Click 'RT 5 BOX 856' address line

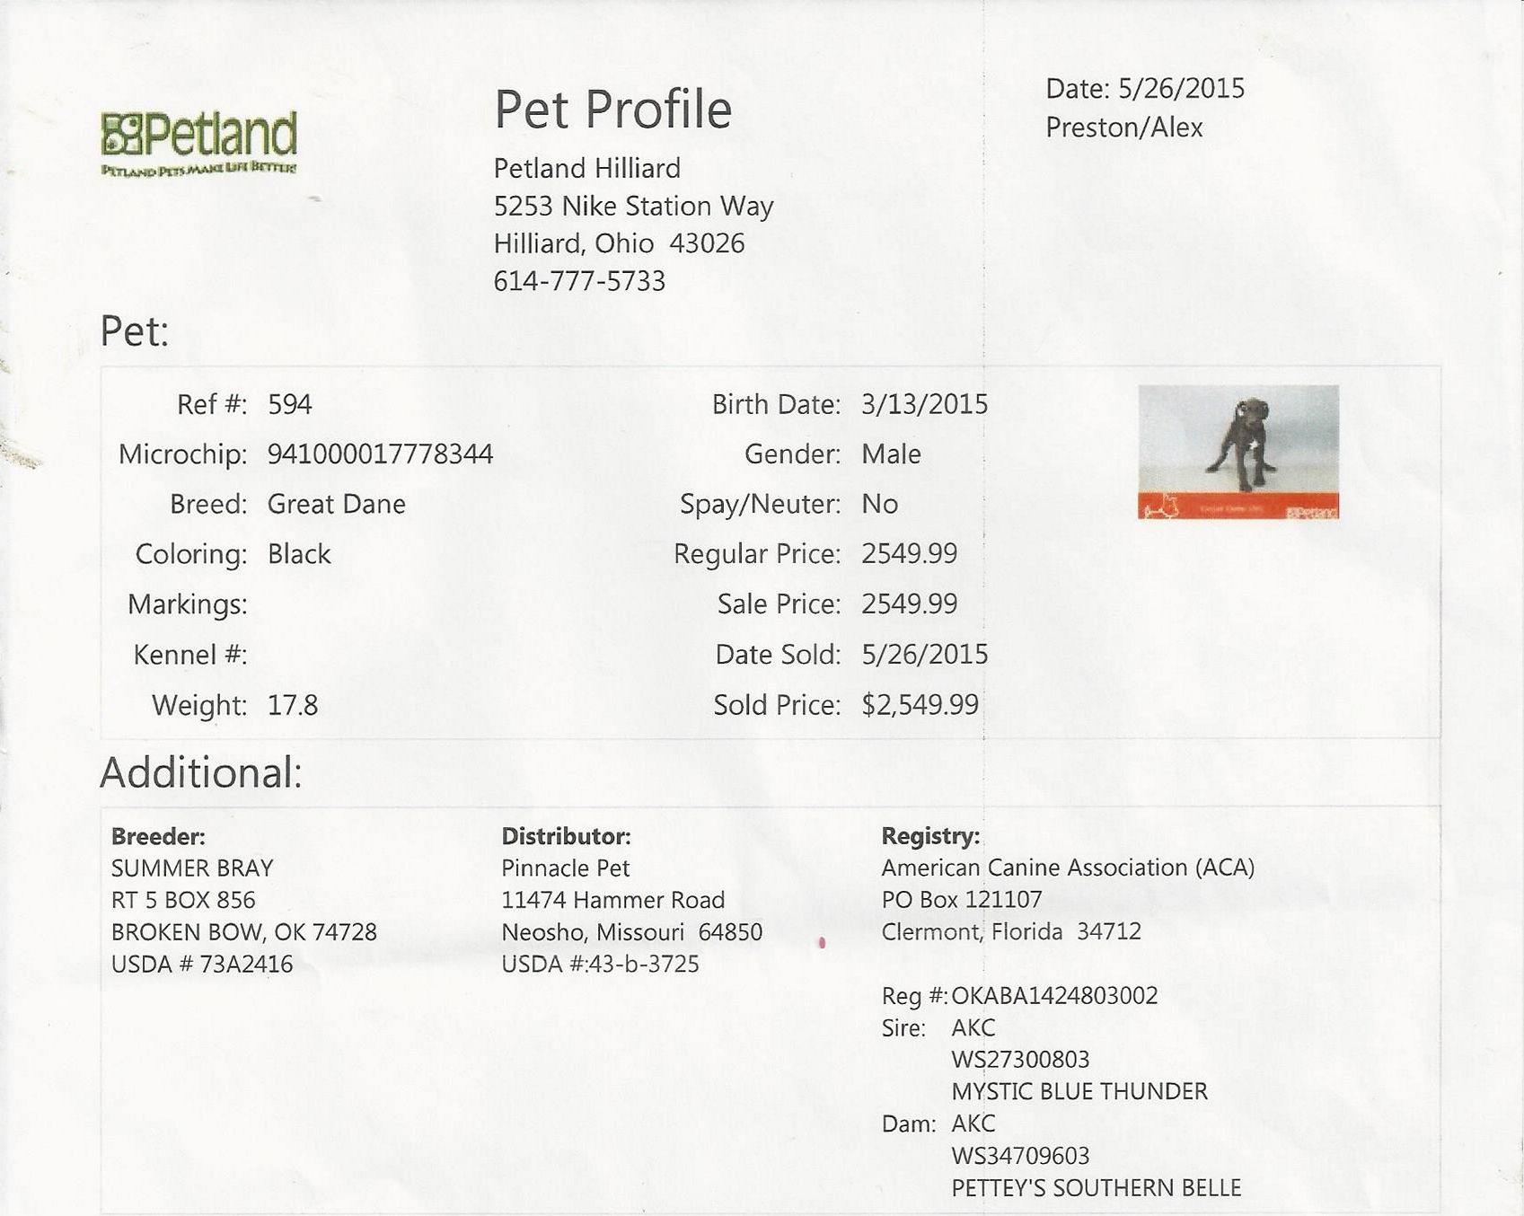(x=183, y=900)
